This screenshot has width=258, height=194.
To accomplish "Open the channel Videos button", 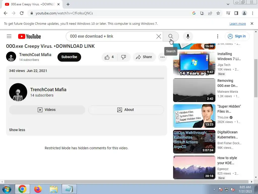I will pos(47,110).
